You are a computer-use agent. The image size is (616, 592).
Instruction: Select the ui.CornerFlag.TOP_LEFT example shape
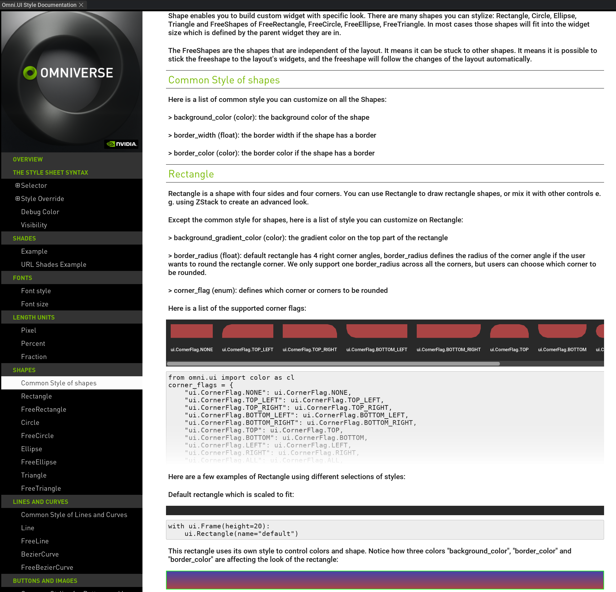[247, 331]
